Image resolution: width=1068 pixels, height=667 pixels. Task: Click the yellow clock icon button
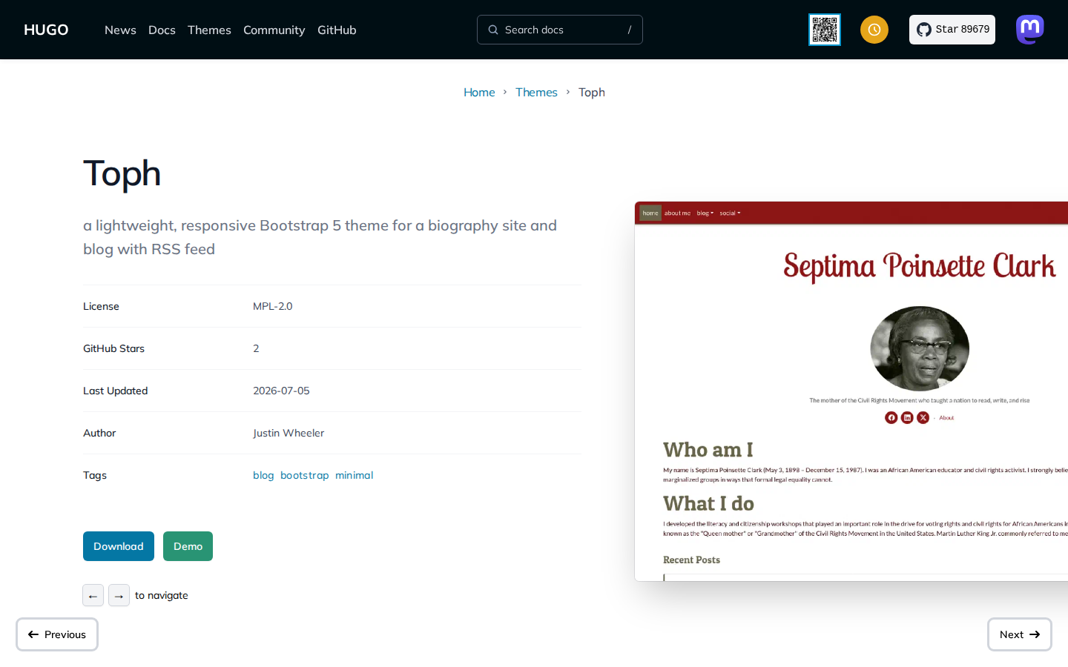point(874,30)
